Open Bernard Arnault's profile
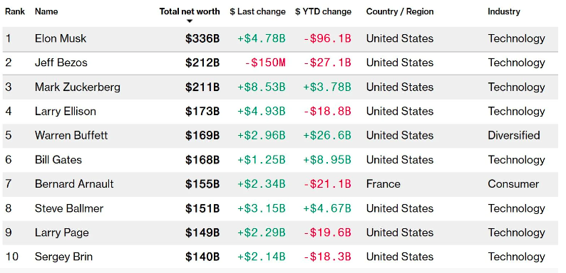This screenshot has height=273, width=566. tap(74, 184)
